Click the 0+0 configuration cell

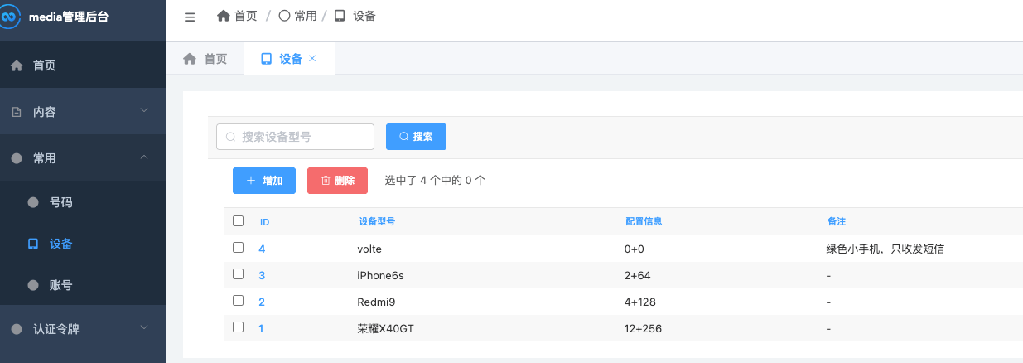(635, 249)
